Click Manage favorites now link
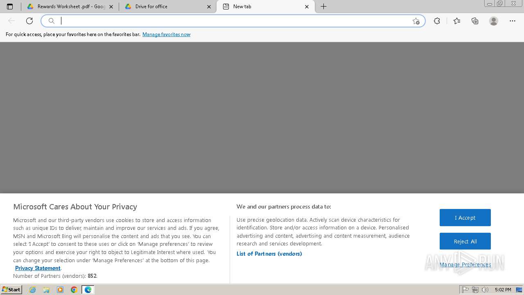The image size is (524, 295). [x=166, y=34]
